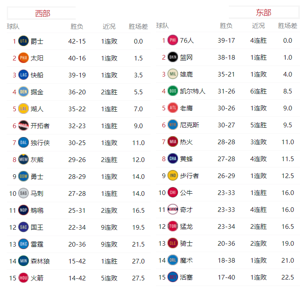Viewport: 305px width, 291px height.
Task: Click the Lakers (LAL) team logo
Action: 23,109
